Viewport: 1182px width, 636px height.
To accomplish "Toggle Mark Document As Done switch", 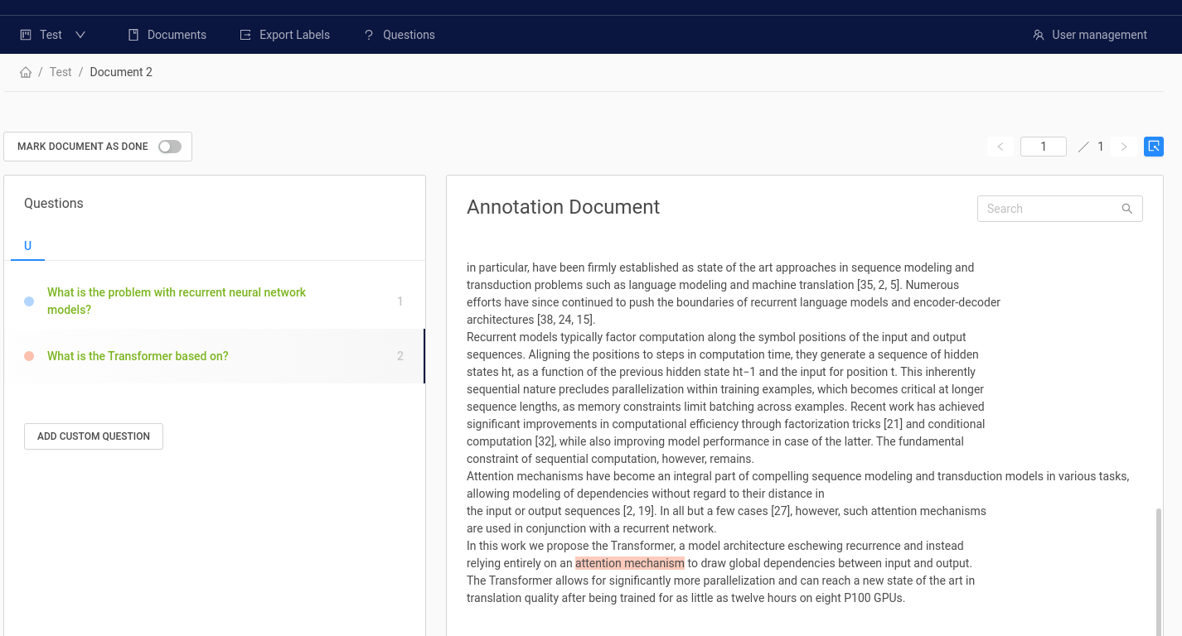I will [170, 147].
